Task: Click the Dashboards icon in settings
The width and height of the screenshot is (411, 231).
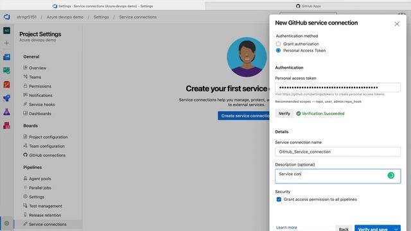Action: tap(26, 114)
